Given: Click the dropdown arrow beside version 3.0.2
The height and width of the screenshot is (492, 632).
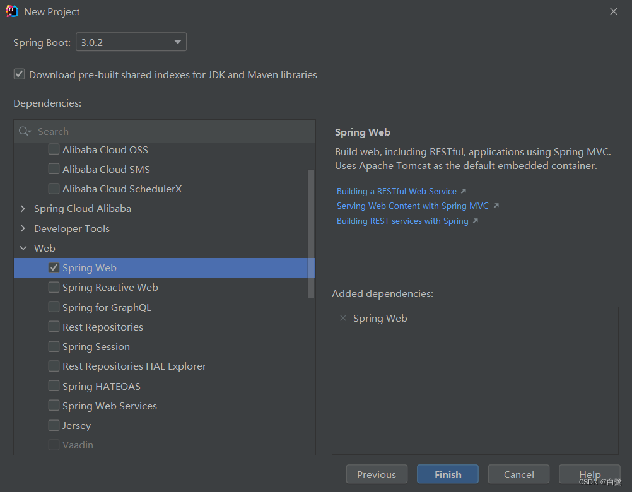Looking at the screenshot, I should (x=177, y=42).
